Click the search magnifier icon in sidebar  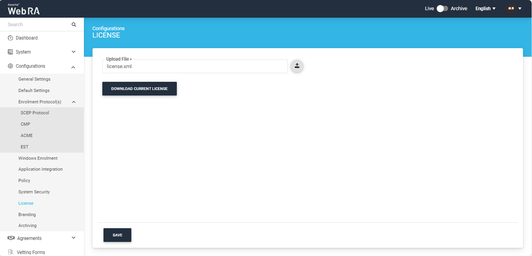click(x=74, y=25)
